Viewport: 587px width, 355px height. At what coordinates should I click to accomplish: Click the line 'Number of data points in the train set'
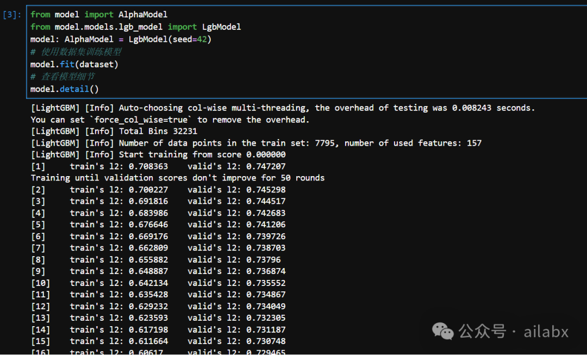tap(256, 143)
